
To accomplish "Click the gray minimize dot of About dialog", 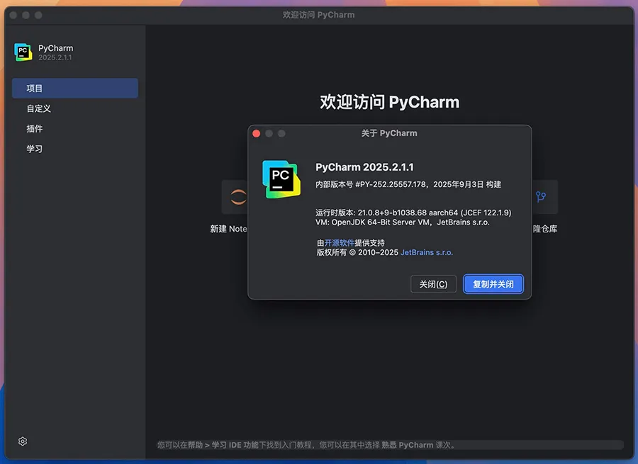I will click(269, 133).
